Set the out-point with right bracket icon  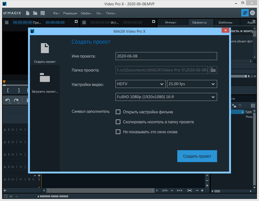pos(19,91)
